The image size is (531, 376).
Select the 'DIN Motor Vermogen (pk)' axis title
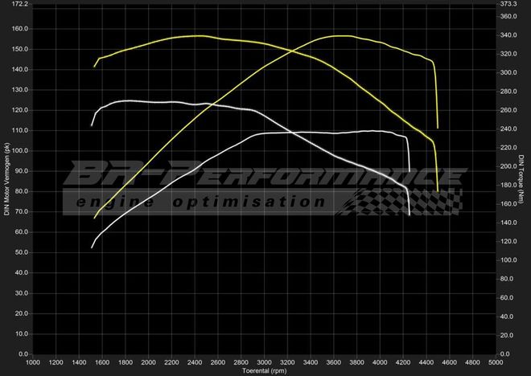point(7,178)
